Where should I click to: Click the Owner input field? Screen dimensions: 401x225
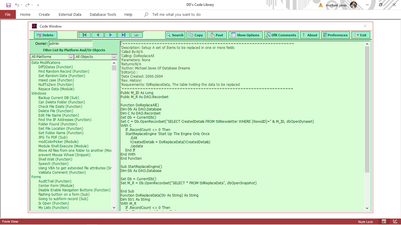pyautogui.click(x=70, y=44)
